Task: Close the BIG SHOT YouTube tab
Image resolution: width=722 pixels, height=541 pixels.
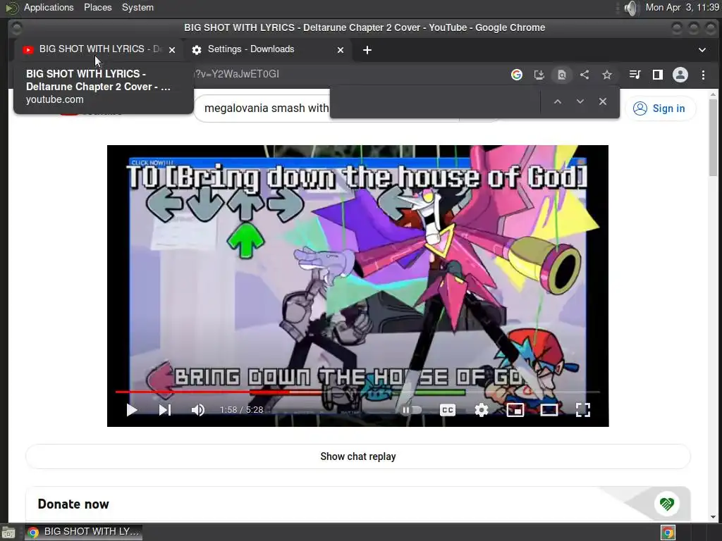Action: pos(172,50)
